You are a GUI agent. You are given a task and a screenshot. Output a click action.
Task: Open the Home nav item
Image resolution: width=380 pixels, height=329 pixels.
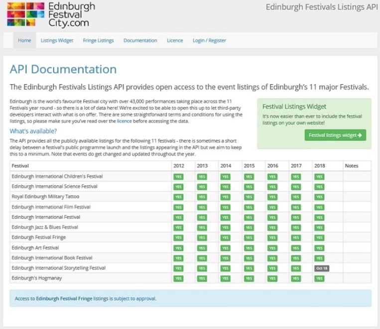[x=24, y=40]
